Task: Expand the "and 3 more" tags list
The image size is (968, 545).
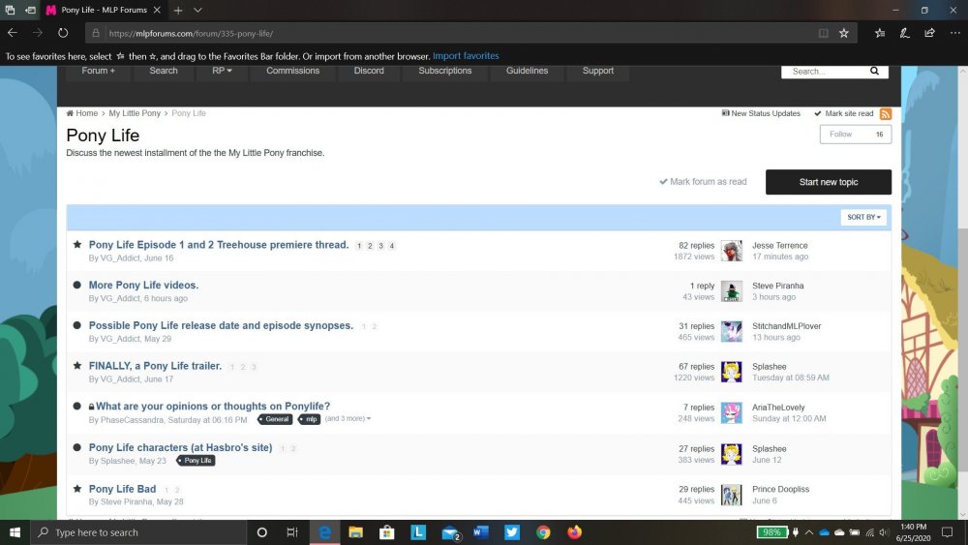Action: 348,418
